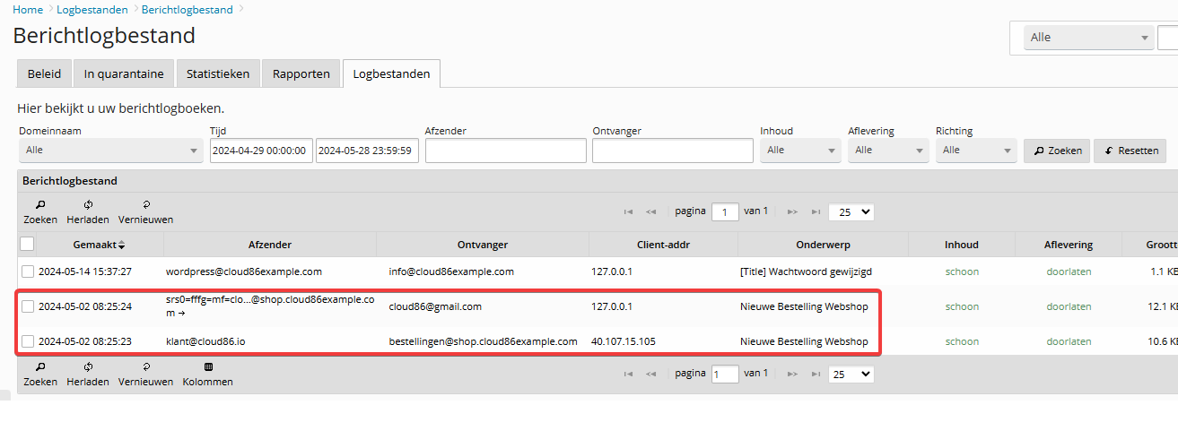
Task: Click the bottom toolbar Herladen icon
Action: click(88, 366)
